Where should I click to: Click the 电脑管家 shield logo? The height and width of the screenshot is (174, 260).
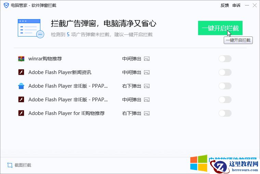[6, 5]
